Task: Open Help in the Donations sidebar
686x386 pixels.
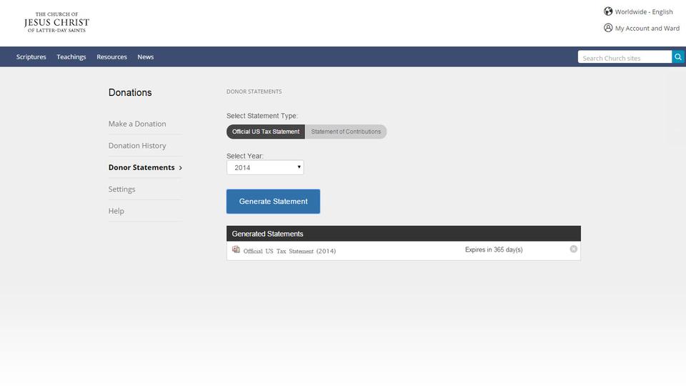Action: point(116,211)
